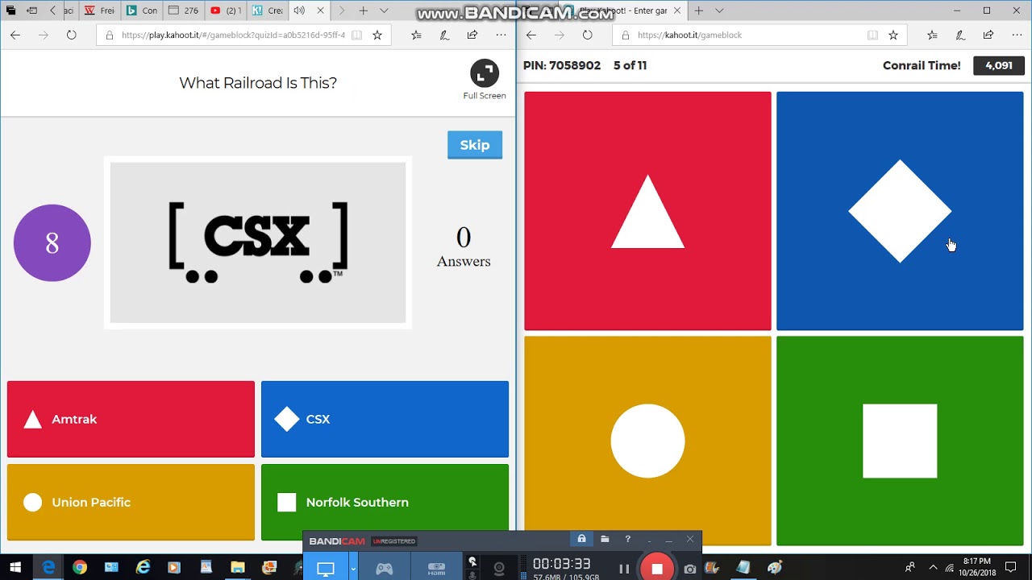Select the green Norfolk Southern answer

pyautogui.click(x=385, y=502)
